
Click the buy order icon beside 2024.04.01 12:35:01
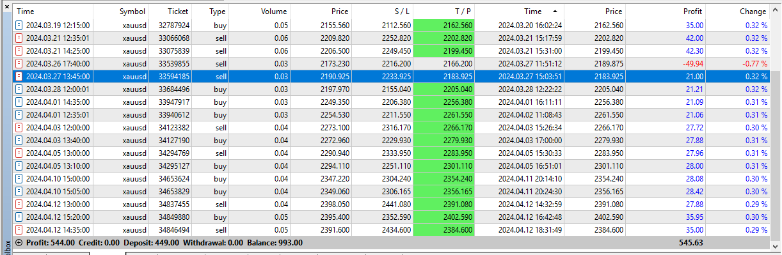tap(20, 115)
